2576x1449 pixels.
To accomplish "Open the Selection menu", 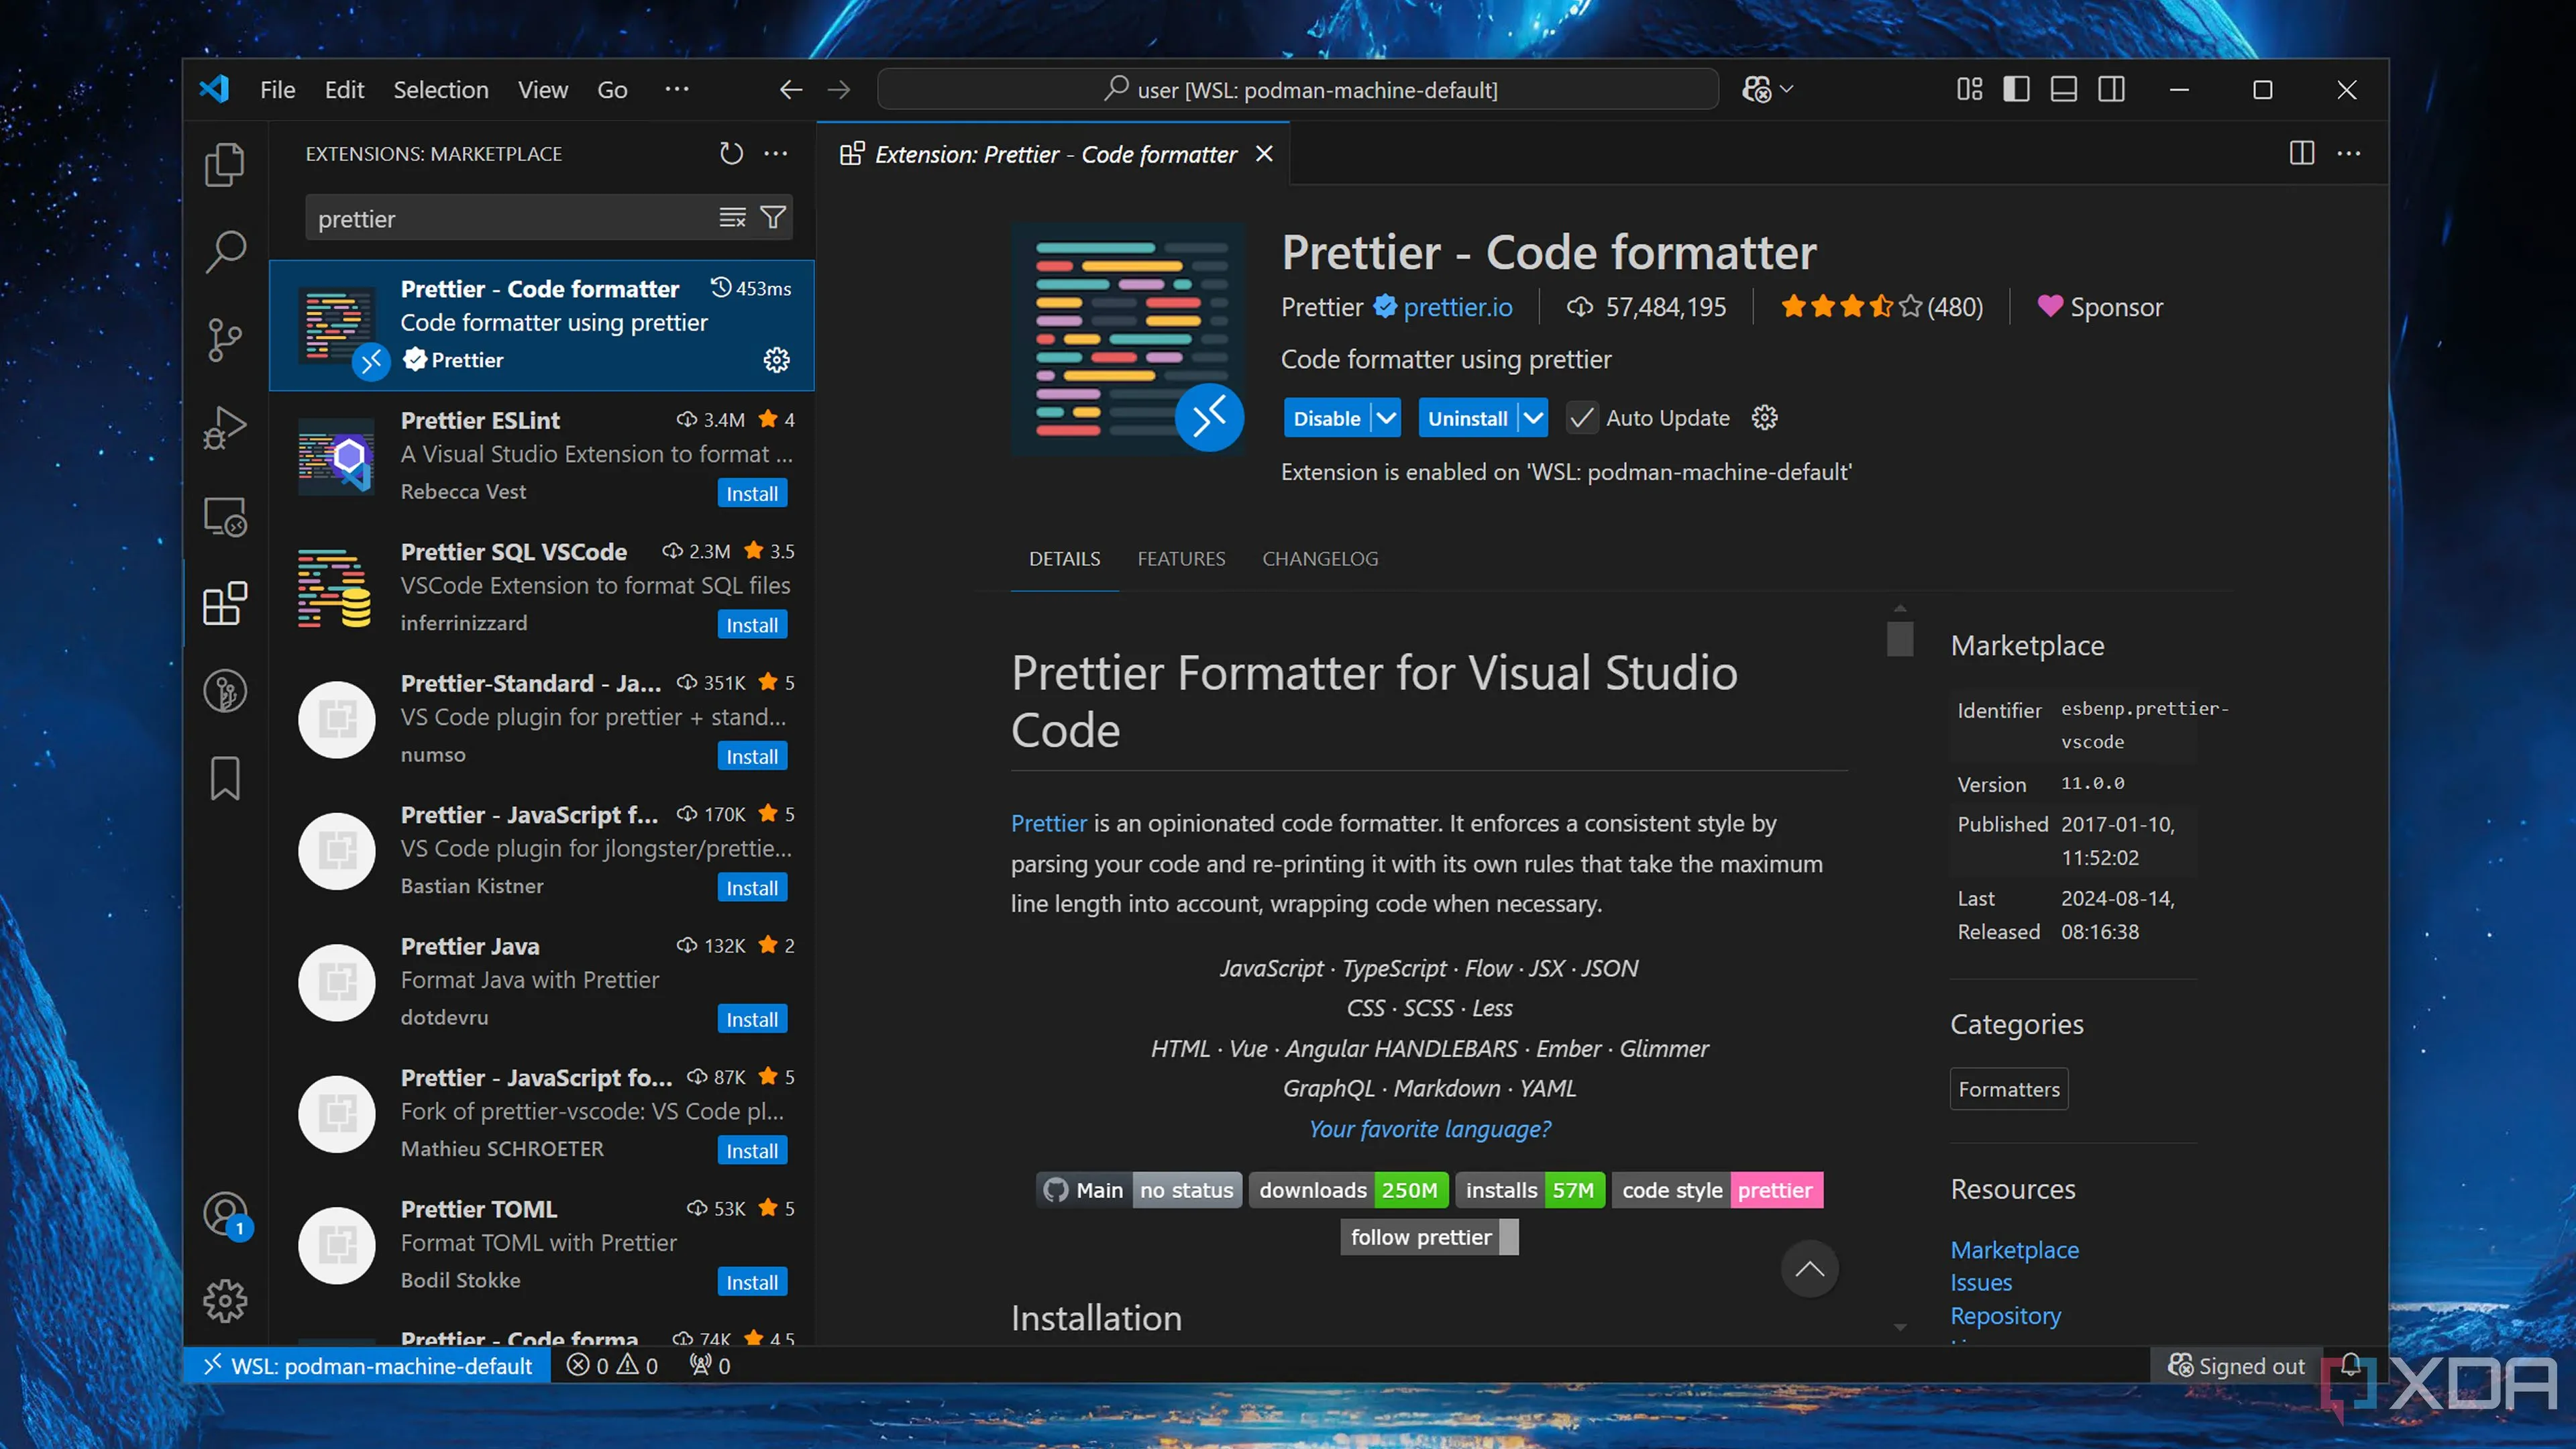I will [441, 90].
